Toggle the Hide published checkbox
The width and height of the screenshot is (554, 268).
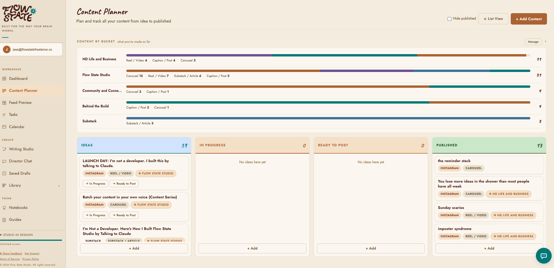point(449,19)
